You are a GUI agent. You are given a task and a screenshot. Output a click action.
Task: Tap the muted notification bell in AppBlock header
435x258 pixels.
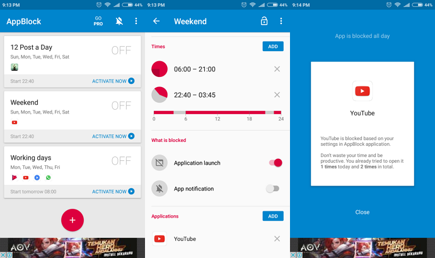119,21
